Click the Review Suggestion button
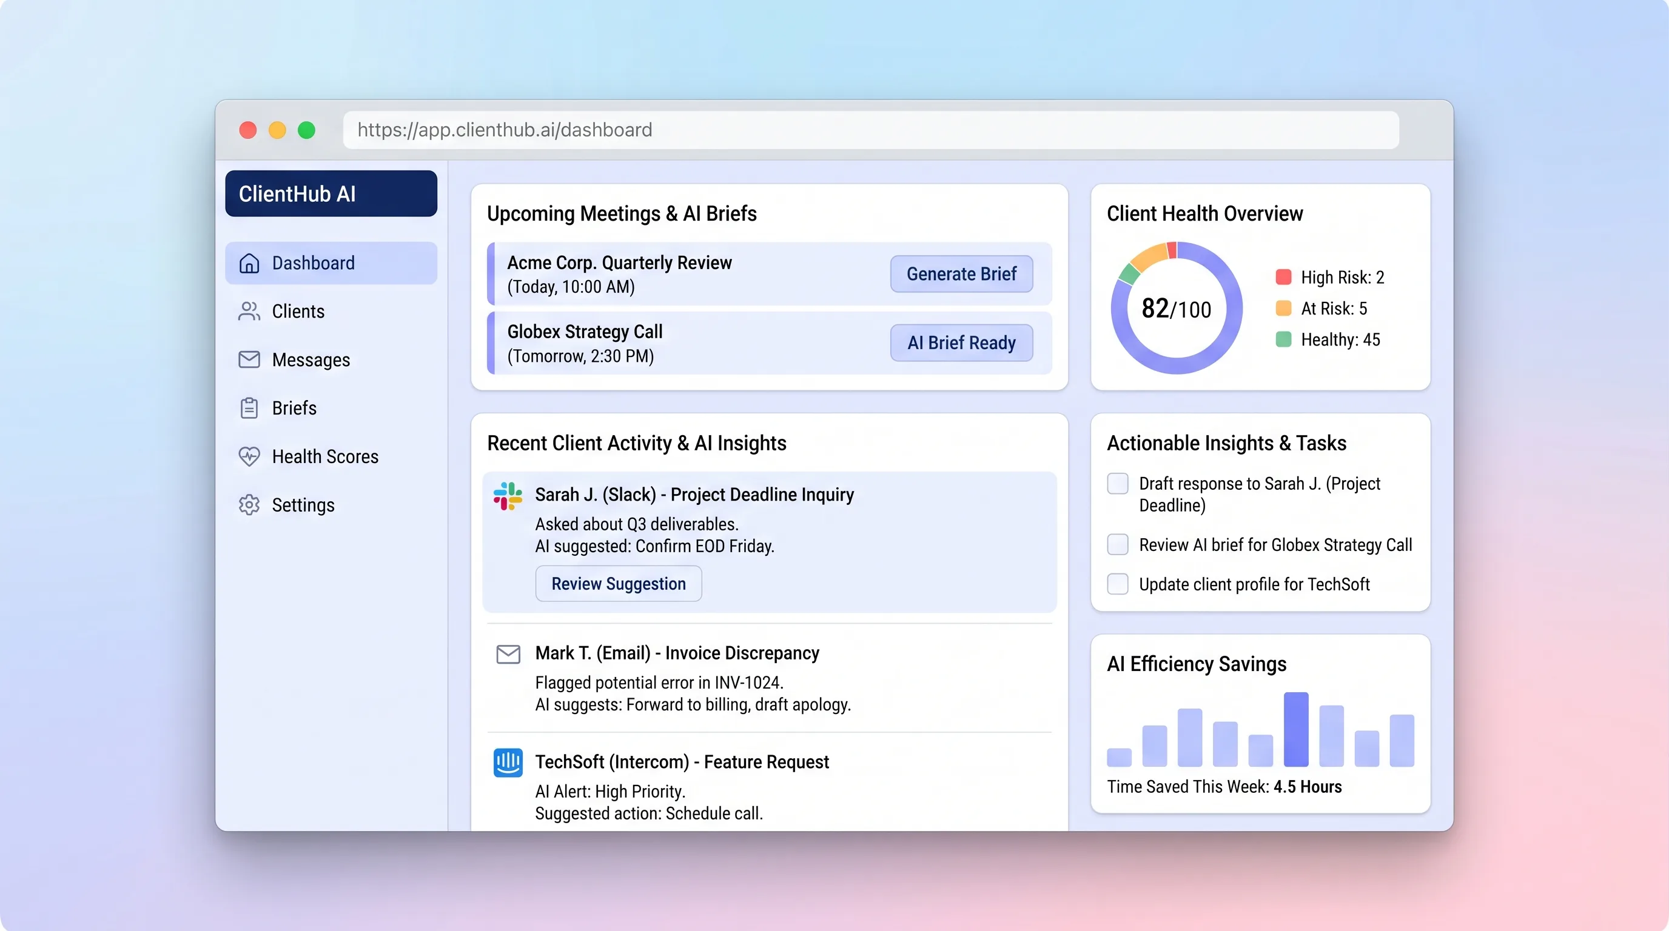Viewport: 1669px width, 931px height. pos(618,583)
